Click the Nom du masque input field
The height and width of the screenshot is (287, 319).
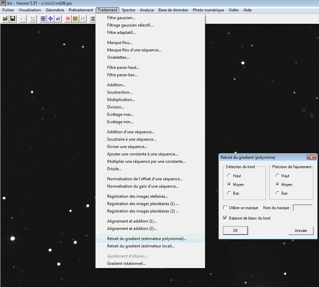(x=303, y=208)
